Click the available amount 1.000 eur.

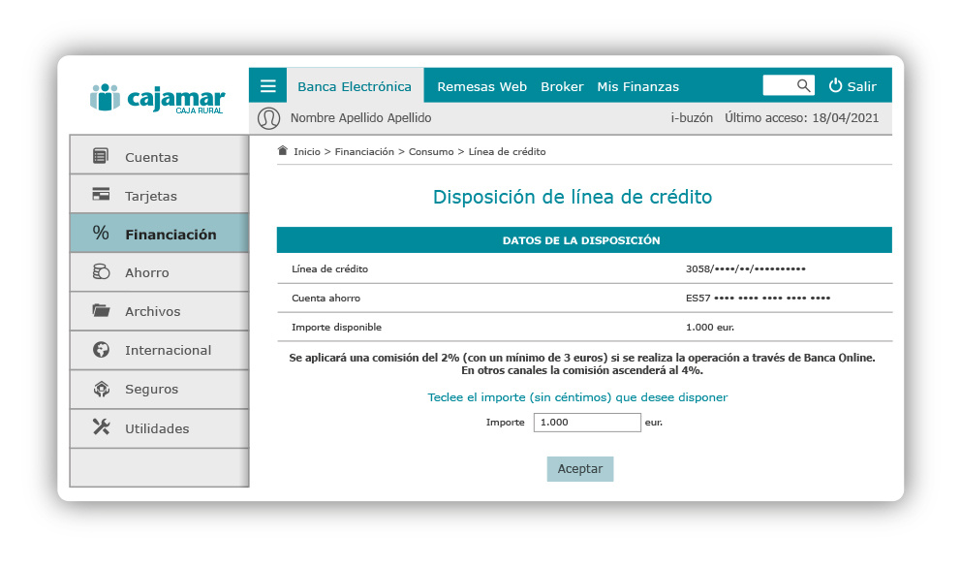[x=710, y=328]
